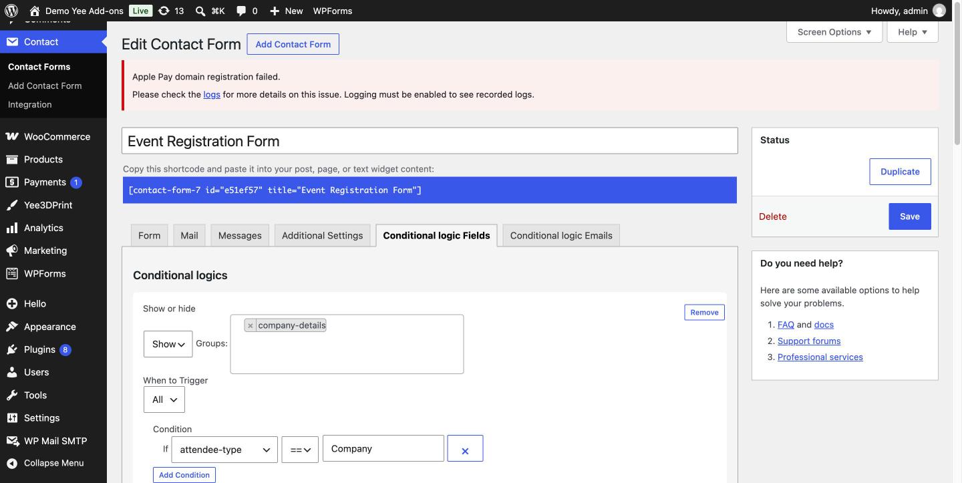
Task: Click the Save button
Action: (909, 216)
